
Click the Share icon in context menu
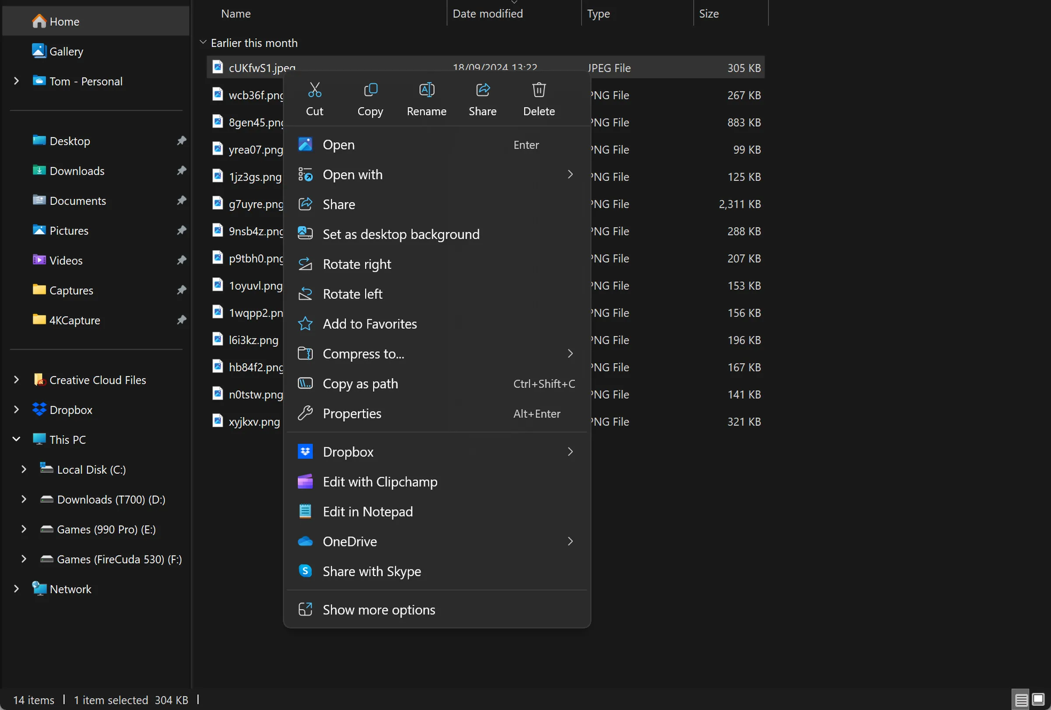[483, 90]
